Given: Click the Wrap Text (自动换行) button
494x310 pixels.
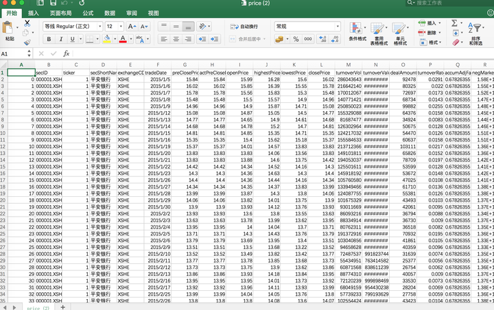Looking at the screenshot, I should pyautogui.click(x=244, y=27).
